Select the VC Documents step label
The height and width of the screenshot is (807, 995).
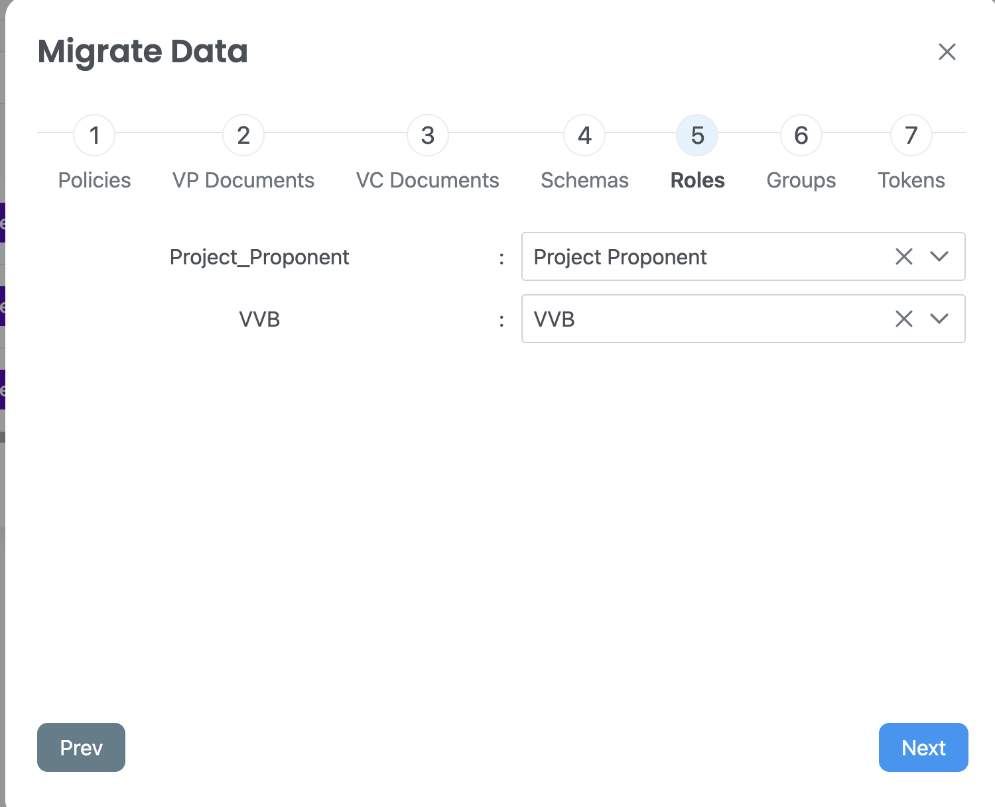tap(428, 180)
